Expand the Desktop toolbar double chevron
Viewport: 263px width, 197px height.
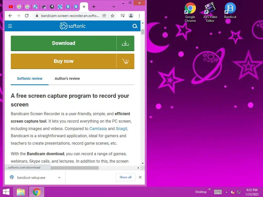tap(210, 189)
